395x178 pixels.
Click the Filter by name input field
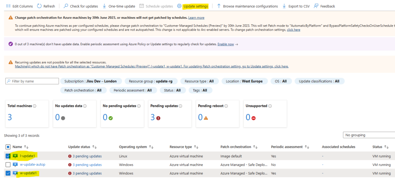[x=32, y=81]
